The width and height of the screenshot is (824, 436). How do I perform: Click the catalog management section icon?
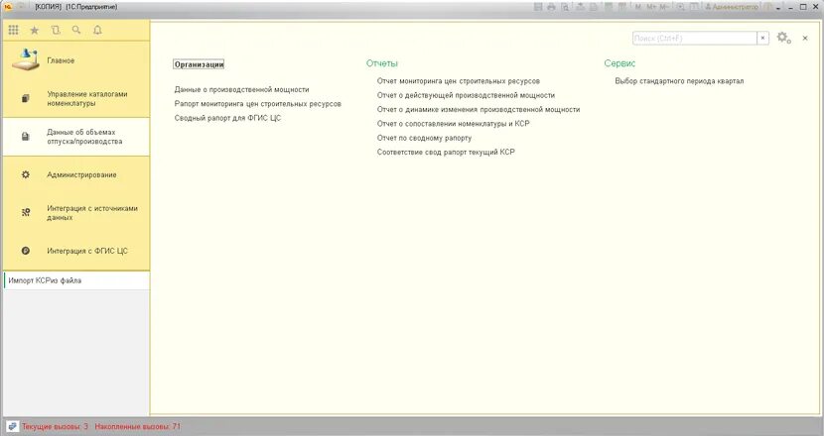pyautogui.click(x=25, y=99)
